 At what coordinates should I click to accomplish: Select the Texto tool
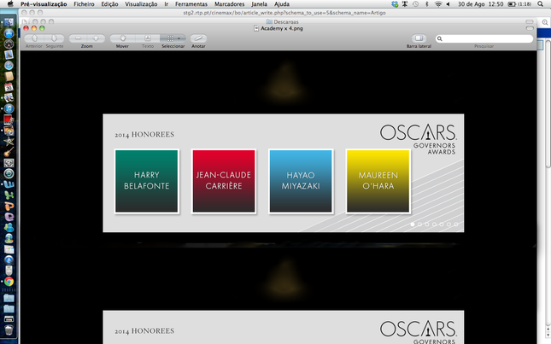coord(148,38)
